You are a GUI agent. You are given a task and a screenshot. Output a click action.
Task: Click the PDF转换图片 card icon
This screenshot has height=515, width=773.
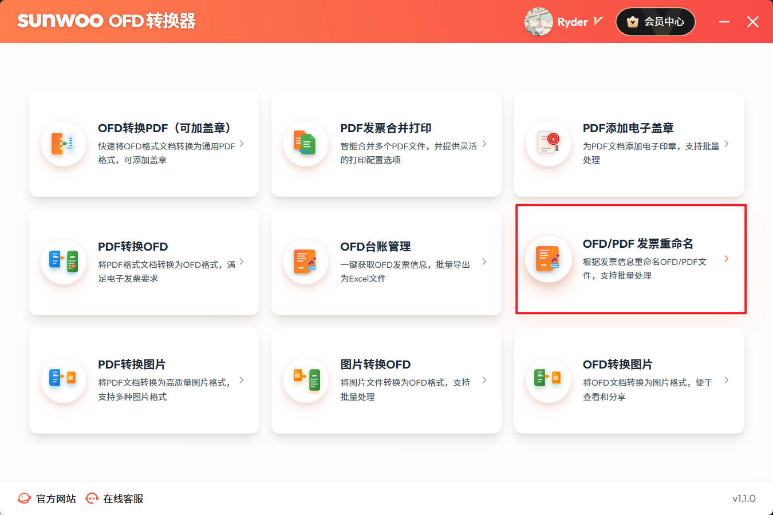[64, 380]
